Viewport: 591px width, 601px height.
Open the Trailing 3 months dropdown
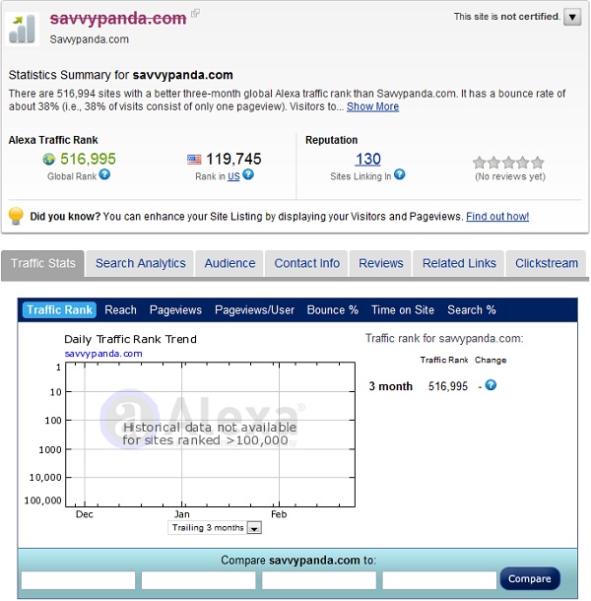tap(254, 528)
